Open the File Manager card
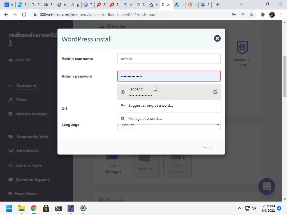This screenshot has width=287, height=215. click(113, 166)
